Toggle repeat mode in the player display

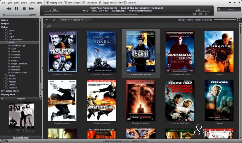click(x=194, y=14)
